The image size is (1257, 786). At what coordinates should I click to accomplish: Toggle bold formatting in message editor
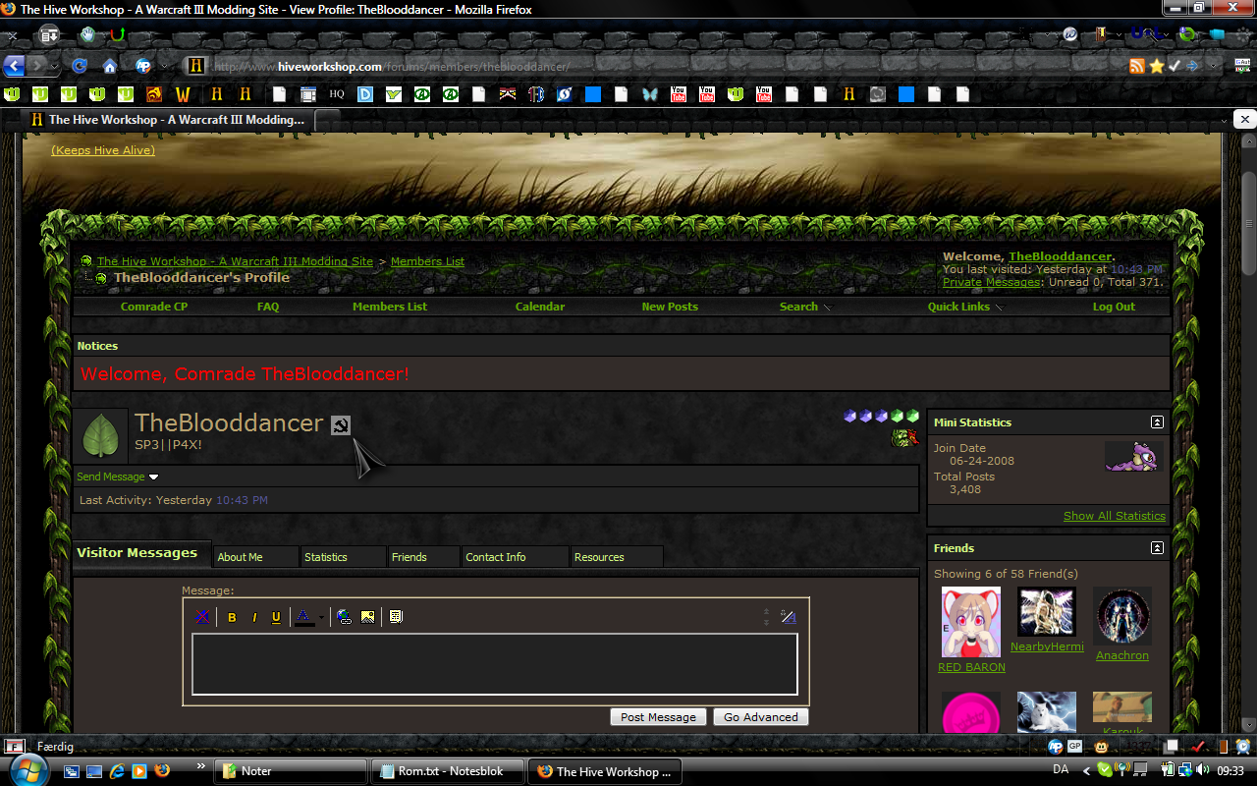coord(232,617)
